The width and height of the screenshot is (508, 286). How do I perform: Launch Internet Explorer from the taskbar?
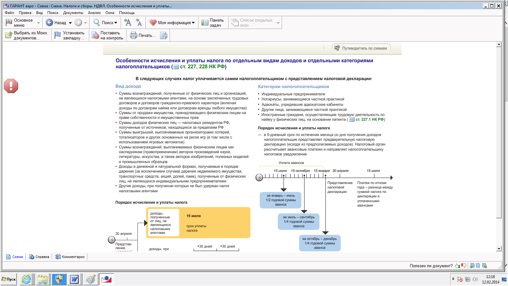pos(26,279)
